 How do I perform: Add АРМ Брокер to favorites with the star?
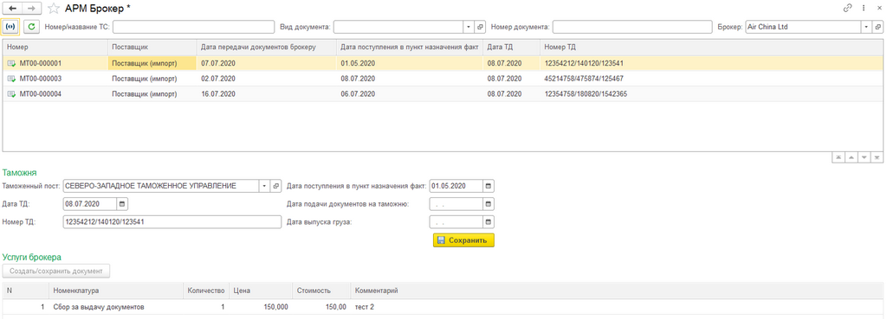(x=53, y=8)
